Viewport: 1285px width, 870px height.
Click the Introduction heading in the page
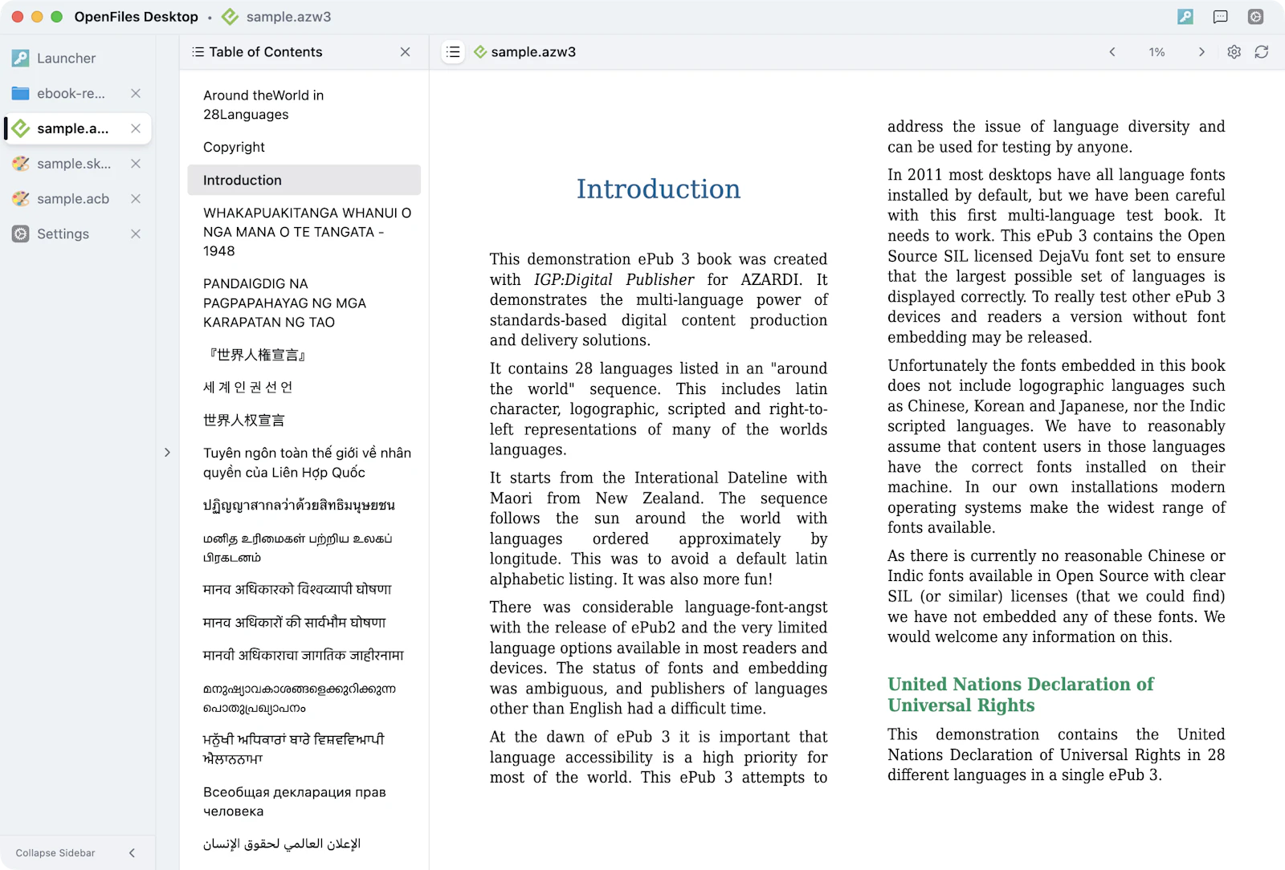(659, 189)
